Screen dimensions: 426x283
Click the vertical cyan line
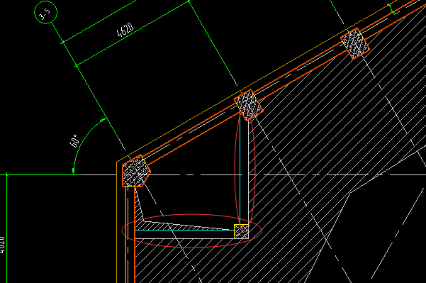coord(240,169)
